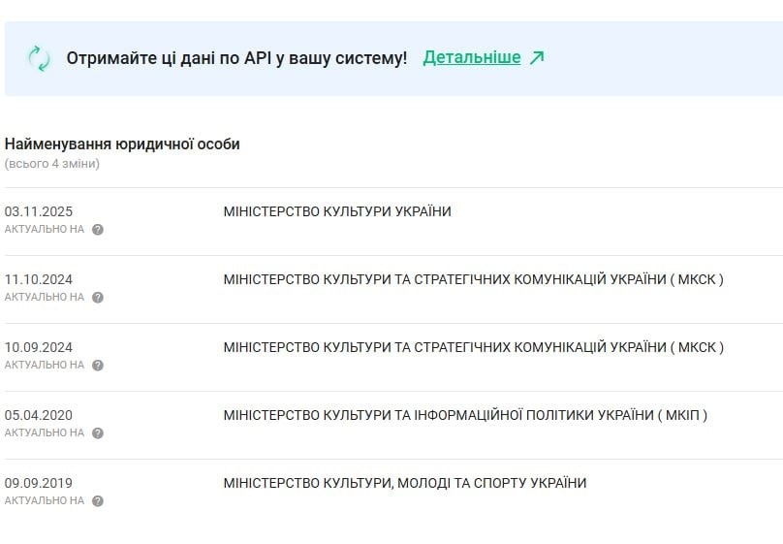Click help icon under date 10.09.2024

97,366
